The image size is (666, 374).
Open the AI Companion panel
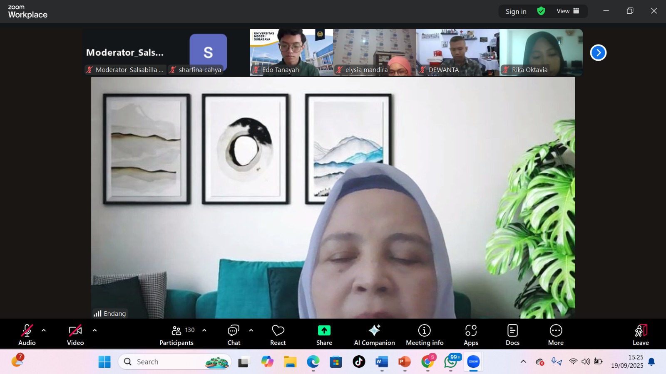click(374, 335)
